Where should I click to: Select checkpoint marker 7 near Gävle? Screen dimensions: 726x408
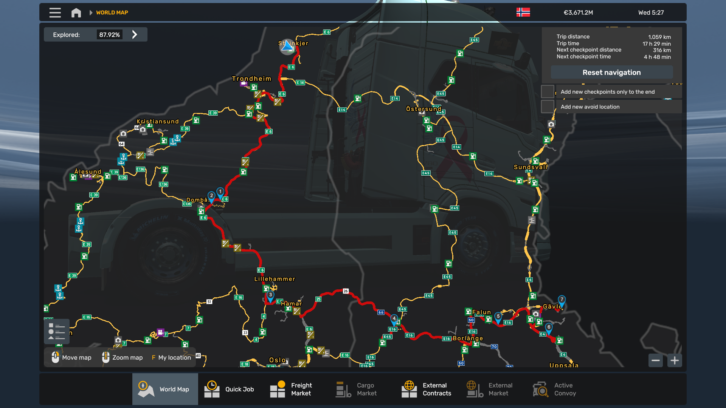coord(562,300)
